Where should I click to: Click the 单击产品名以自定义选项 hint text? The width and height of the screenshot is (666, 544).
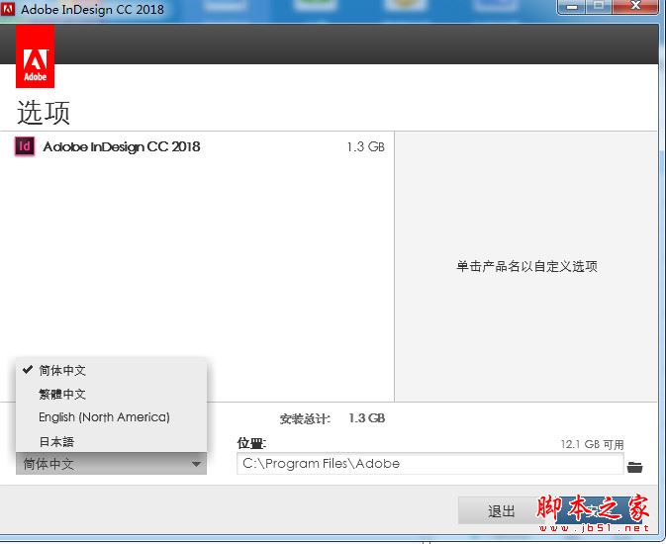click(526, 266)
